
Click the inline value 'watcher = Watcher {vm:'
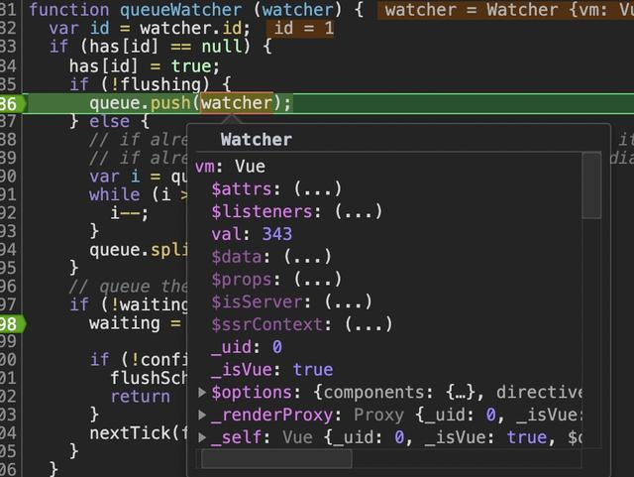[505, 10]
